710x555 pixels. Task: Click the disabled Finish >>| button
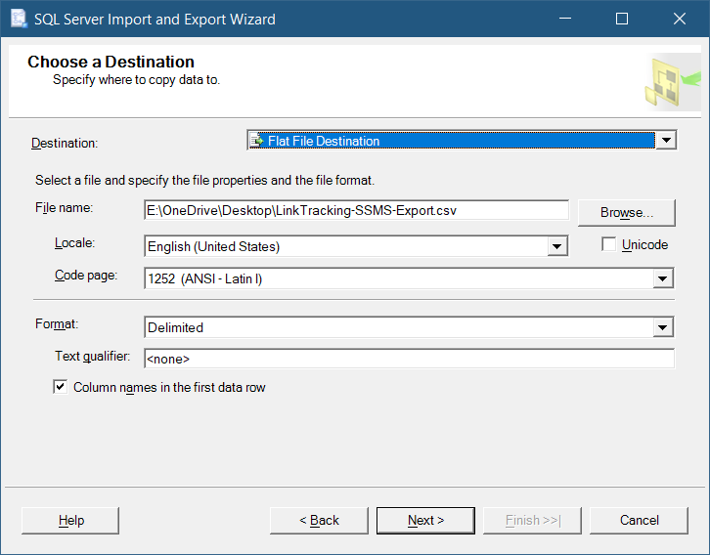click(x=532, y=520)
